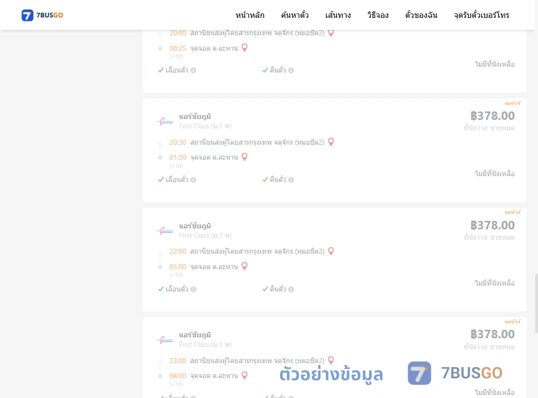Open the ตั๋วของฉัน menu item

pyautogui.click(x=421, y=15)
